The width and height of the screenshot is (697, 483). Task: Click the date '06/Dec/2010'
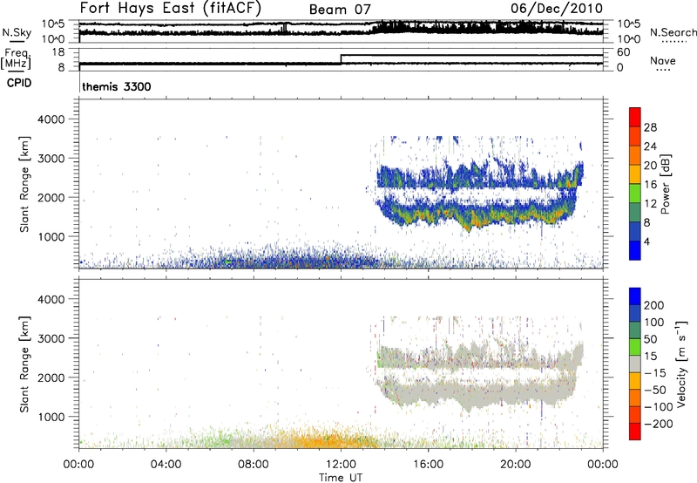click(557, 9)
